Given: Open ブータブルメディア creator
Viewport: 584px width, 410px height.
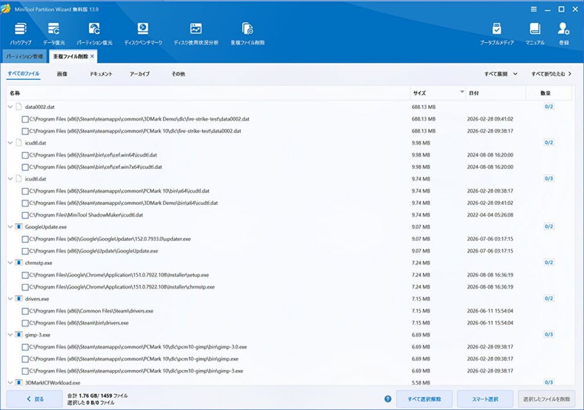Looking at the screenshot, I should [x=497, y=34].
